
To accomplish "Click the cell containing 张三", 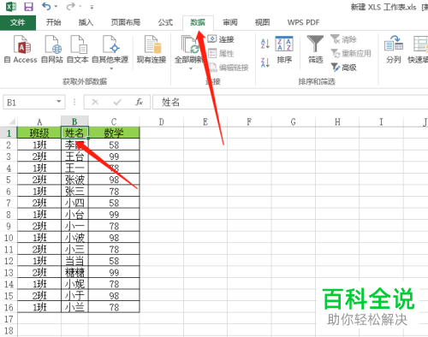I will click(74, 191).
